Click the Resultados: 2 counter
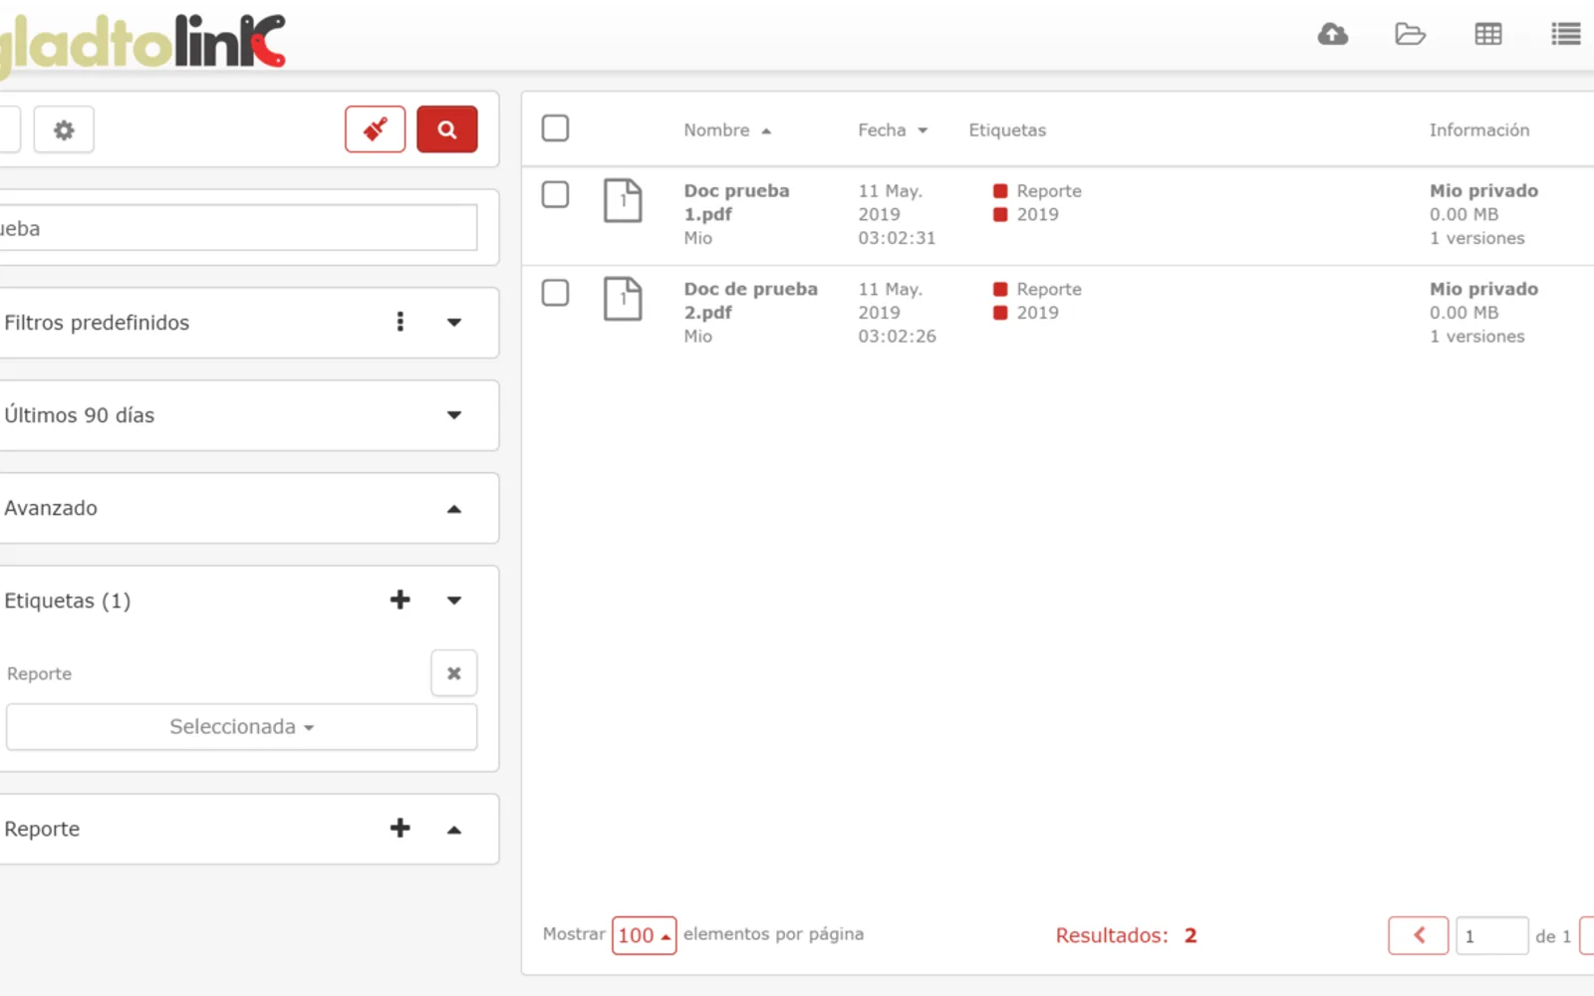The width and height of the screenshot is (1594, 996). click(1126, 935)
